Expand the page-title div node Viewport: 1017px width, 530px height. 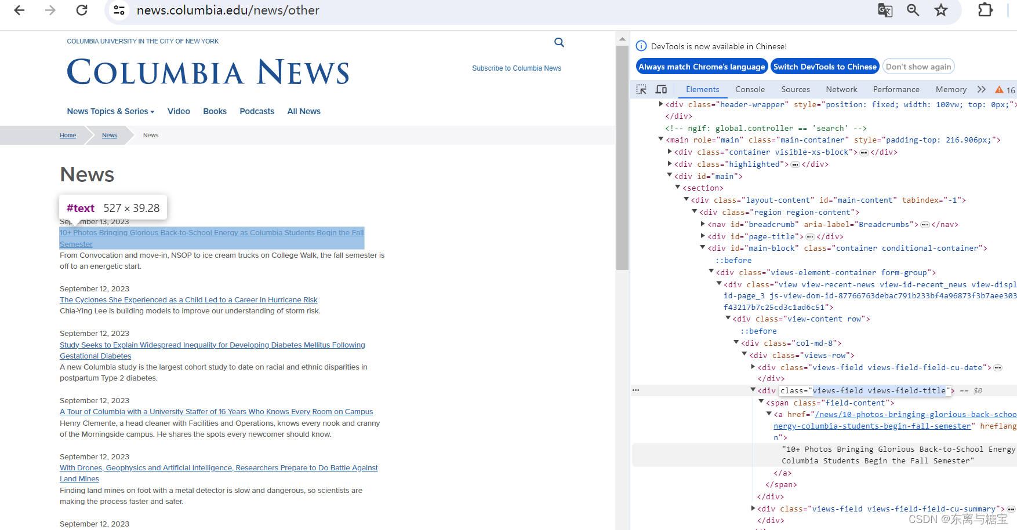point(703,236)
